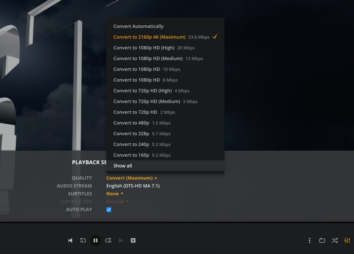This screenshot has width=354, height=254.
Task: Pause playback with the pause button
Action: (x=95, y=240)
